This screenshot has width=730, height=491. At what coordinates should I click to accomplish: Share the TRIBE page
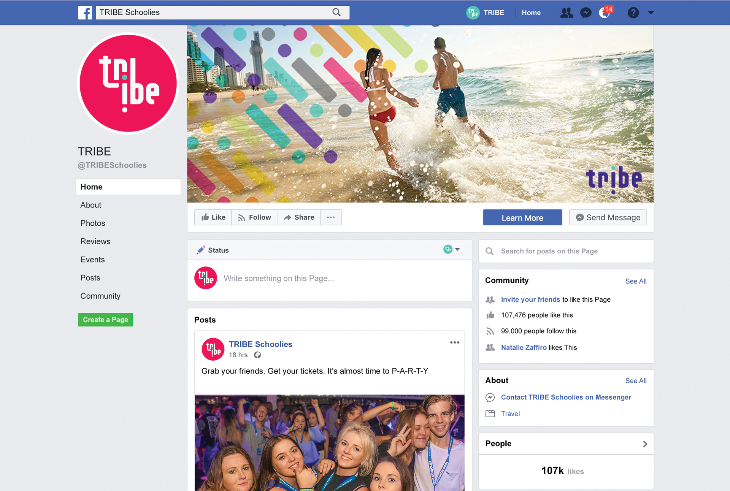pos(299,217)
